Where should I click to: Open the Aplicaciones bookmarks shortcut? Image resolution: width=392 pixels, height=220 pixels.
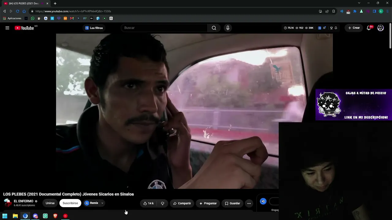[x=12, y=18]
